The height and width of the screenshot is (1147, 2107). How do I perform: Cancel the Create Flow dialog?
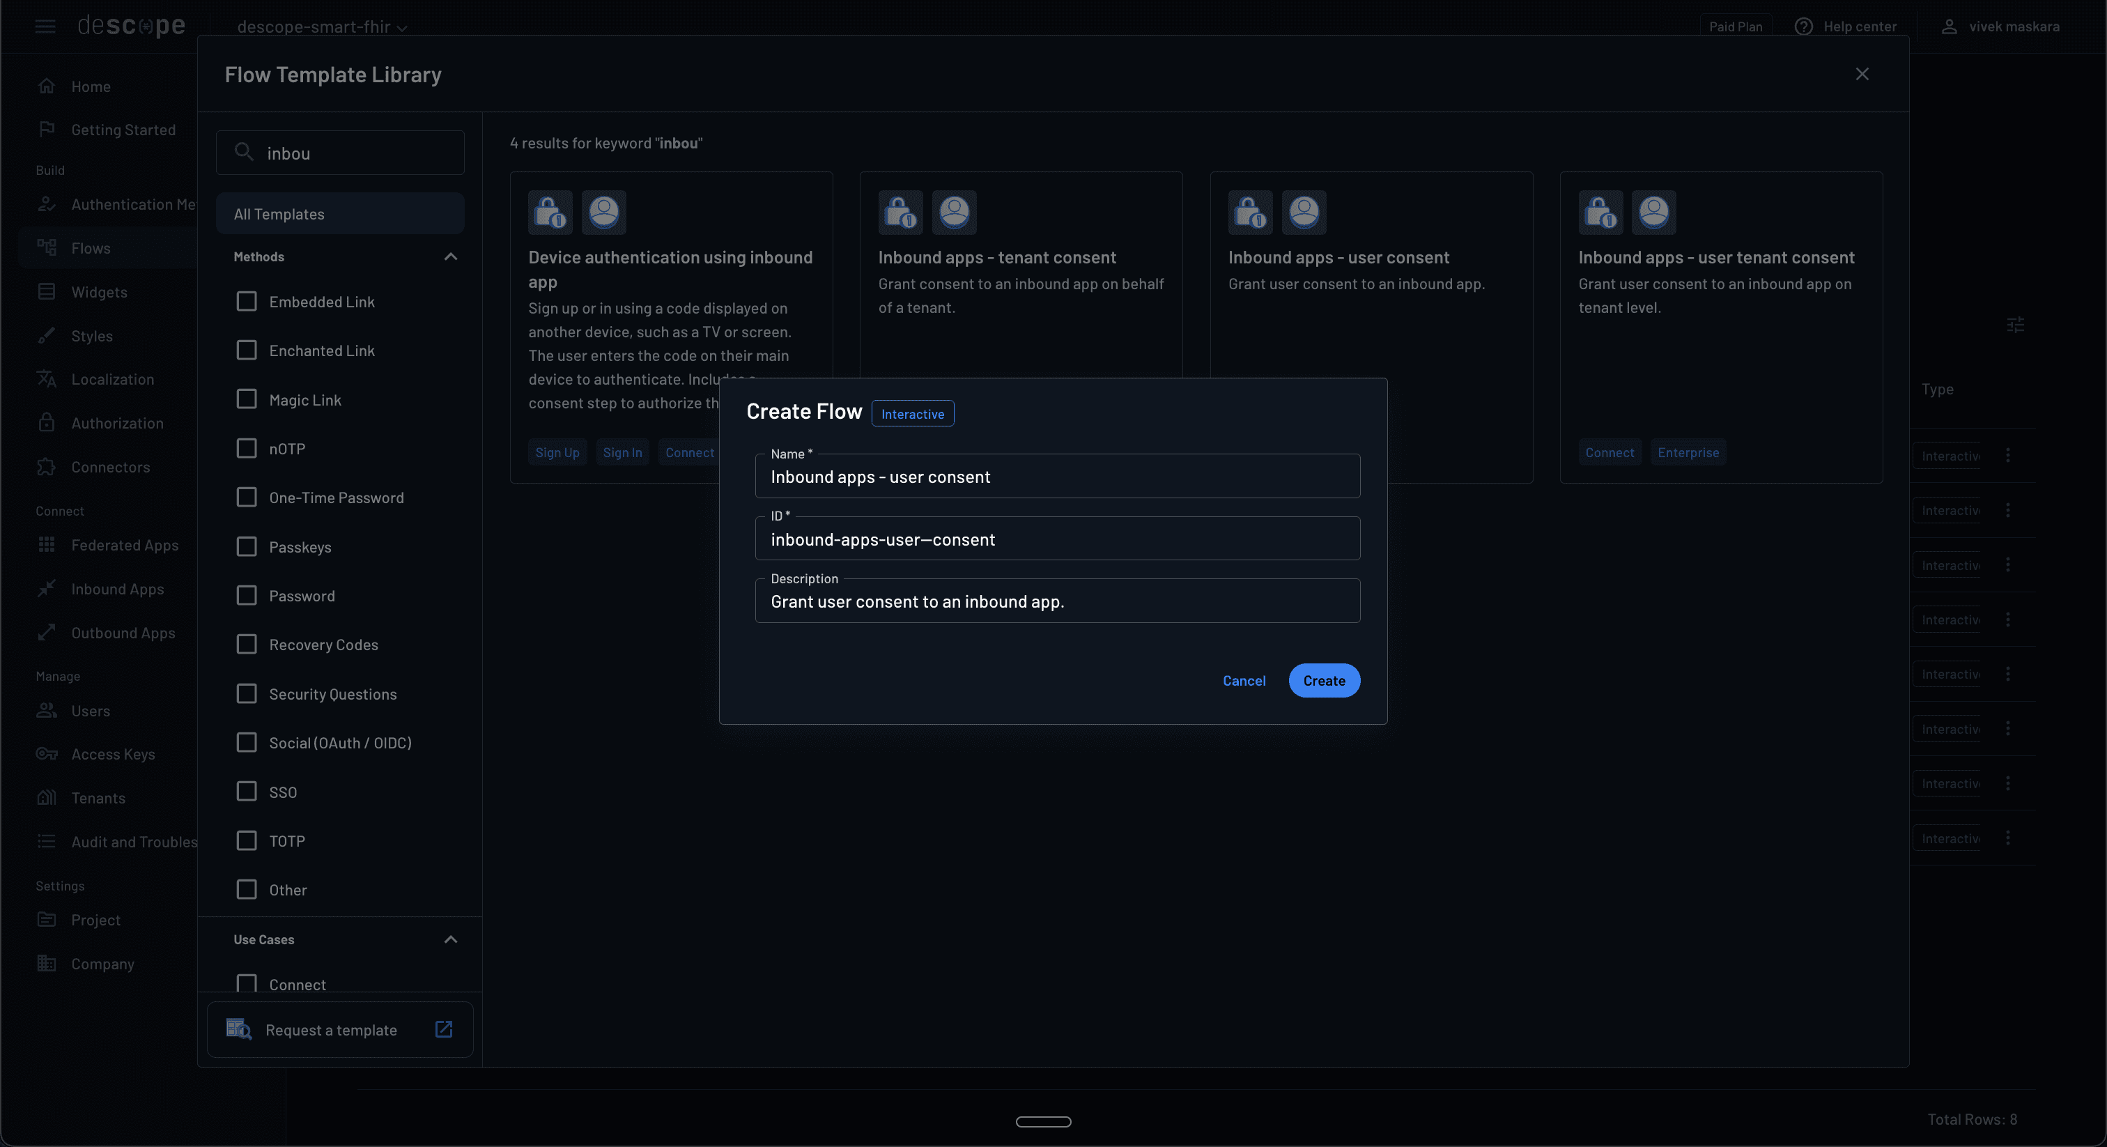1244,680
